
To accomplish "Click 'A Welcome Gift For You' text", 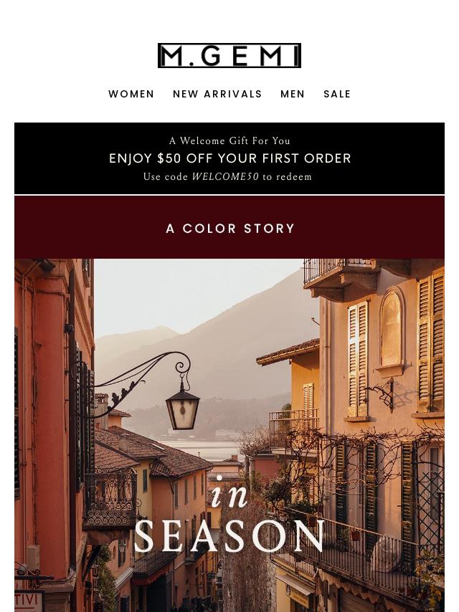I will coord(229,141).
